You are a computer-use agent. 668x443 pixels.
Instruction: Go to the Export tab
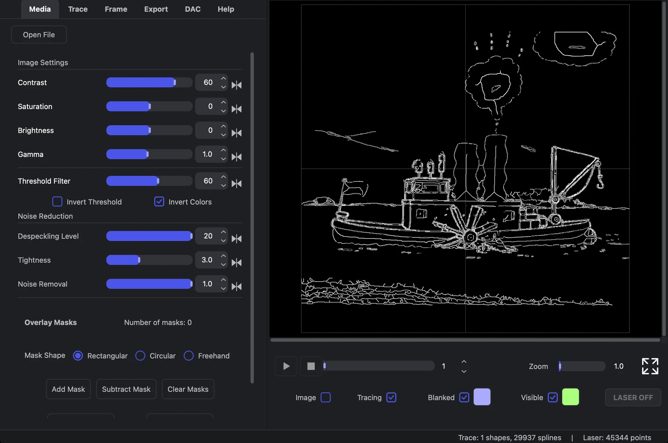[x=156, y=9]
